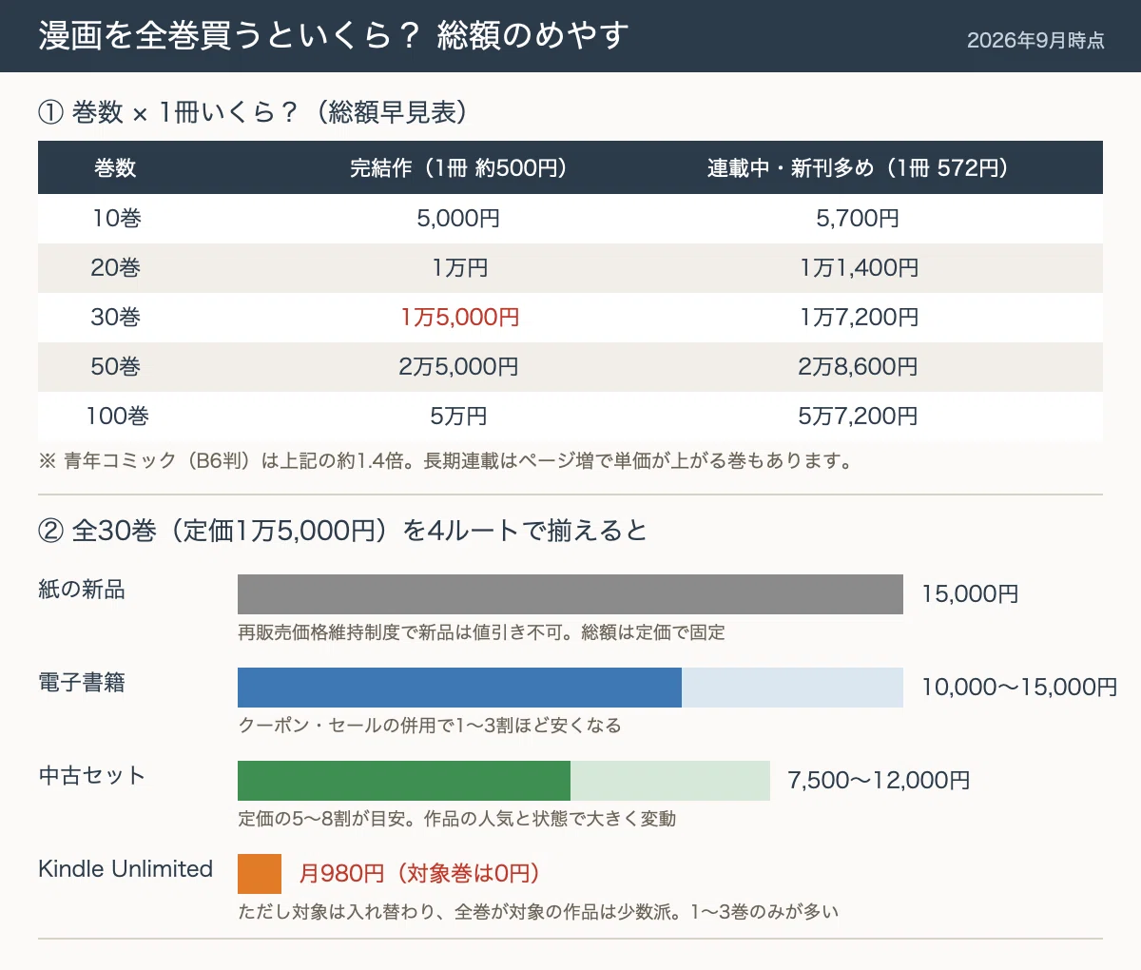Screen dimensions: 1141x970
Task: Click the 2万5,000円 cell
Action: [x=458, y=367]
